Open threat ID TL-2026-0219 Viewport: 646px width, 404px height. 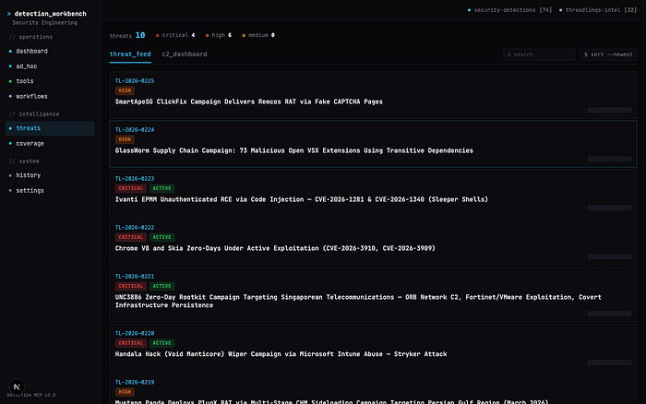[135, 382]
